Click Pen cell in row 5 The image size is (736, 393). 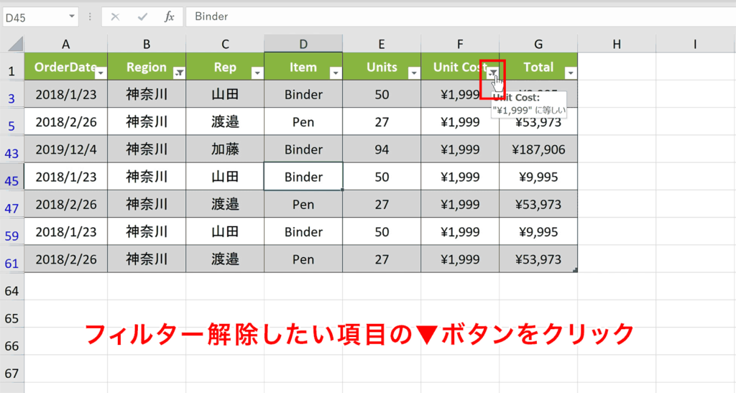point(303,122)
